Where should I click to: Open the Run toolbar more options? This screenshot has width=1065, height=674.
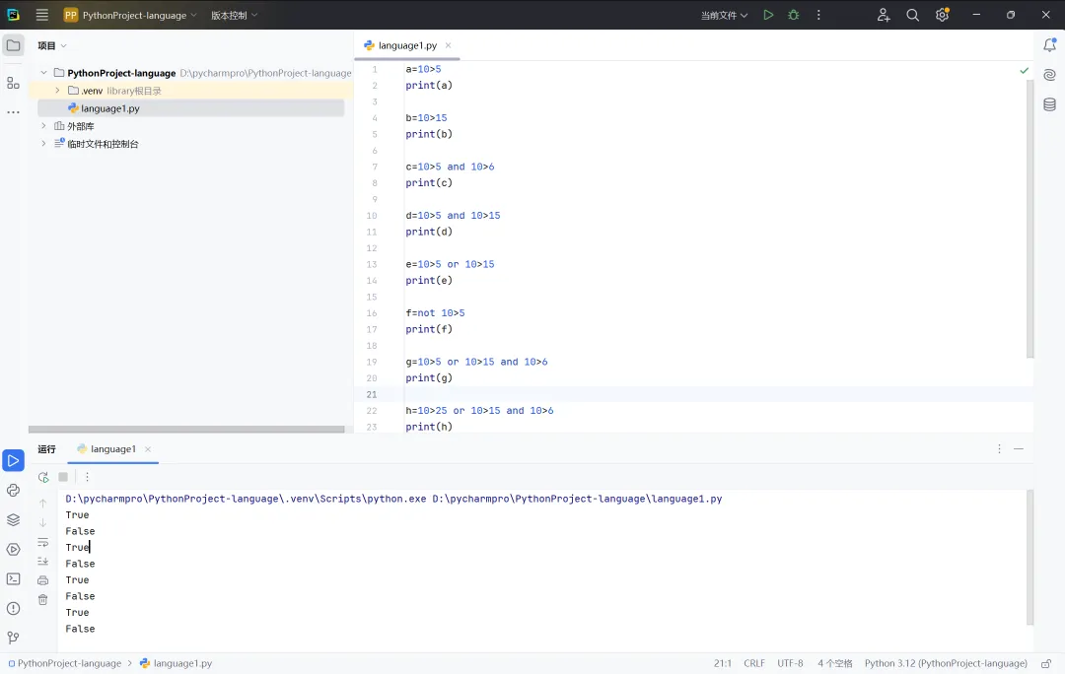pos(87,477)
